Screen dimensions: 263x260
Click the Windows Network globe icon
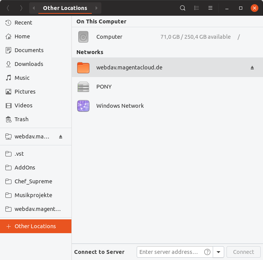[83, 106]
